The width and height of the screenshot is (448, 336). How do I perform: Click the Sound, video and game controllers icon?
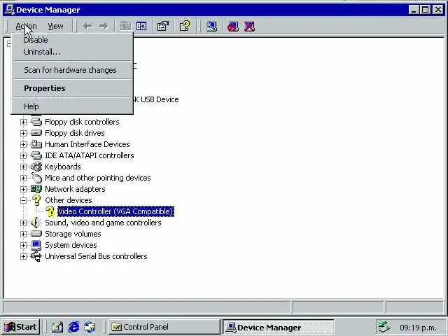(x=36, y=223)
